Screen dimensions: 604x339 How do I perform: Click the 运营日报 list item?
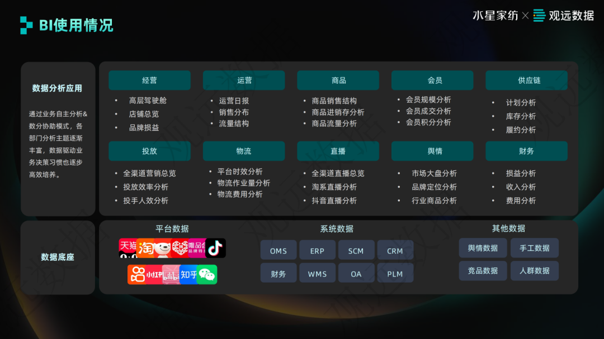tap(234, 101)
